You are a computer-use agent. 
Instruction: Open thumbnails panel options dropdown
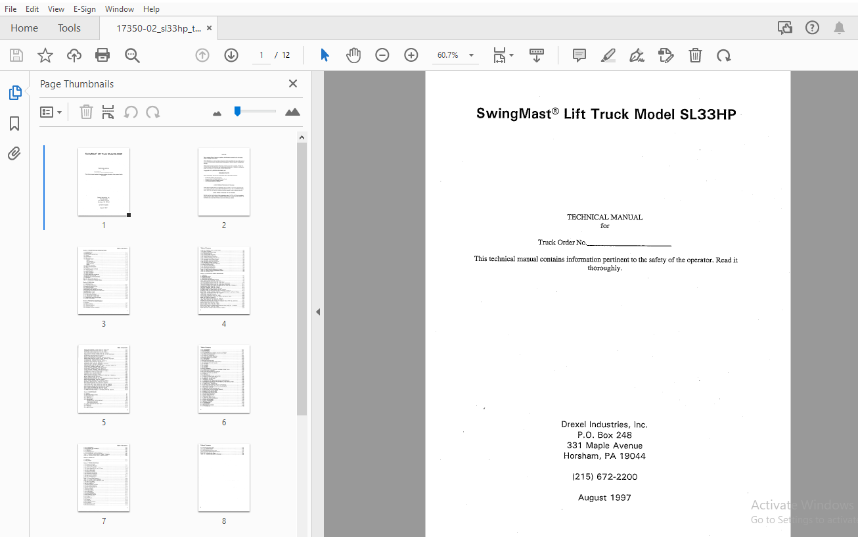click(51, 112)
